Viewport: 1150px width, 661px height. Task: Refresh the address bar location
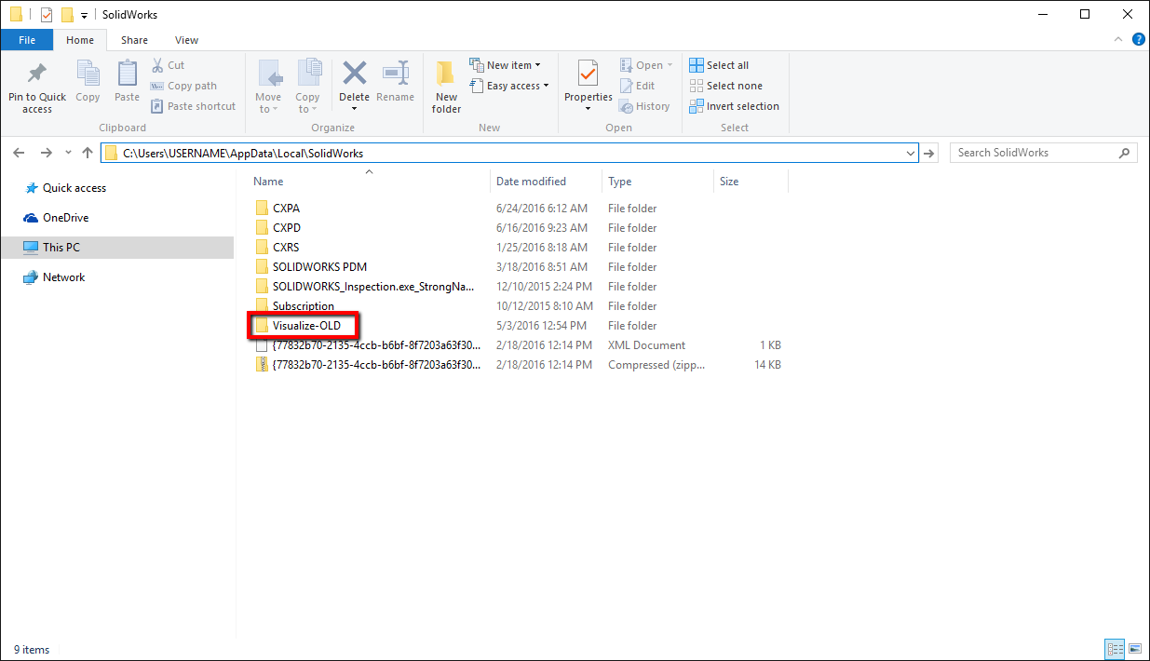[929, 153]
